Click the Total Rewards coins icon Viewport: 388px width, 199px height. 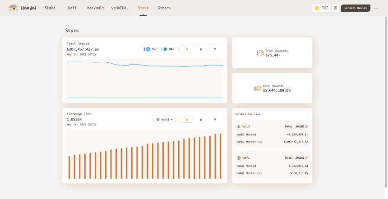[257, 88]
